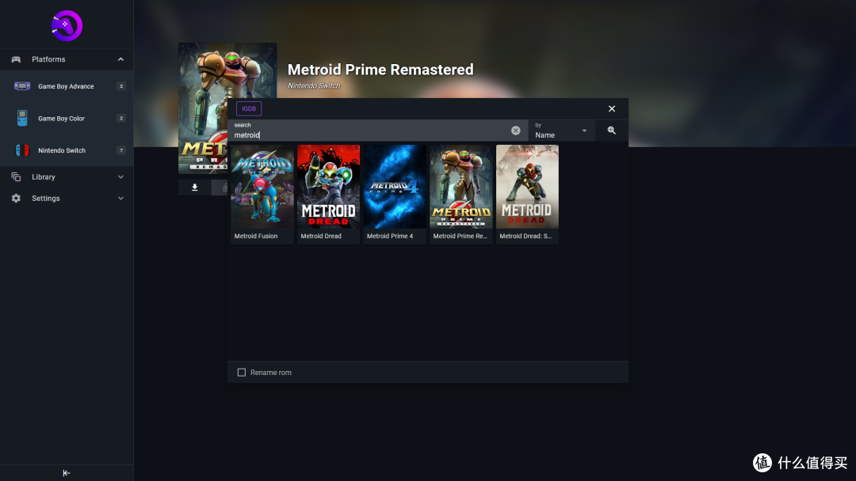This screenshot has height=481, width=856.
Task: Collapse the sidebar with the arrow icon
Action: click(67, 473)
